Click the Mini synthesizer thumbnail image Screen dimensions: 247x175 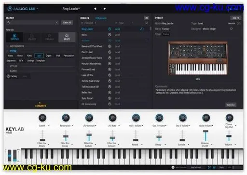(x=198, y=58)
